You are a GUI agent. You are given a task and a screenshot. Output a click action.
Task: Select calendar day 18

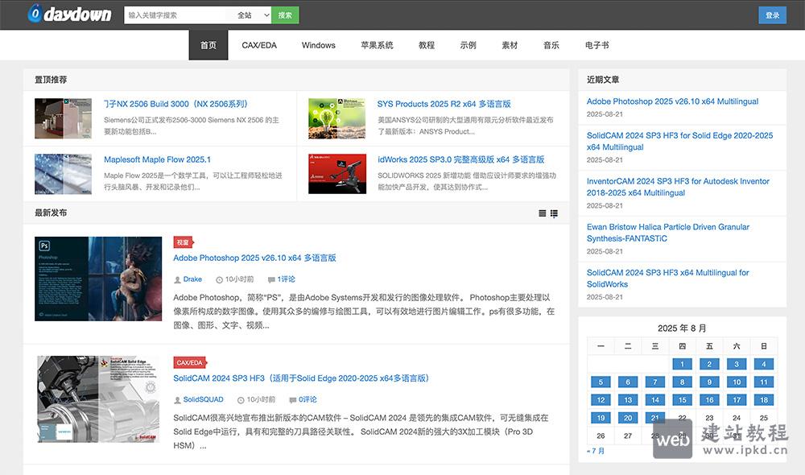(763, 400)
